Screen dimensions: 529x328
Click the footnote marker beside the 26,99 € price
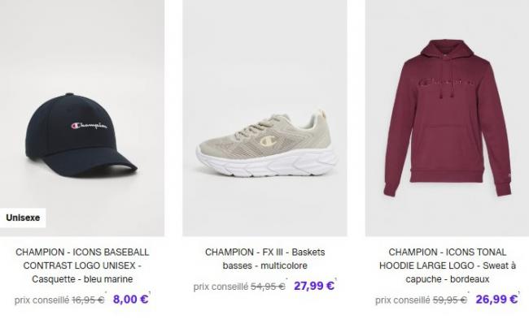(520, 294)
